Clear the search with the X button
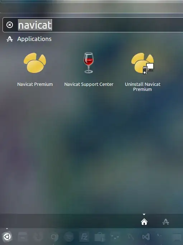The height and width of the screenshot is (245, 183). (10, 25)
